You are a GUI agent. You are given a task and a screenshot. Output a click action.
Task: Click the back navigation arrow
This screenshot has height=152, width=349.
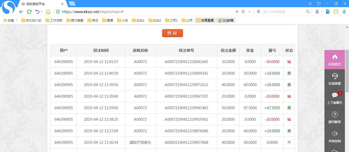[21, 12]
